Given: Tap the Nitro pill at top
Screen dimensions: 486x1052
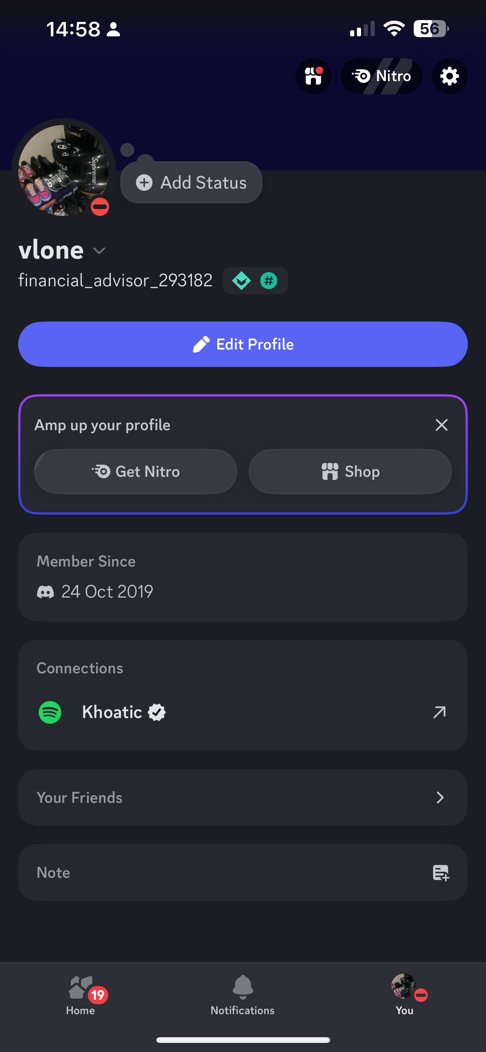Looking at the screenshot, I should [381, 76].
